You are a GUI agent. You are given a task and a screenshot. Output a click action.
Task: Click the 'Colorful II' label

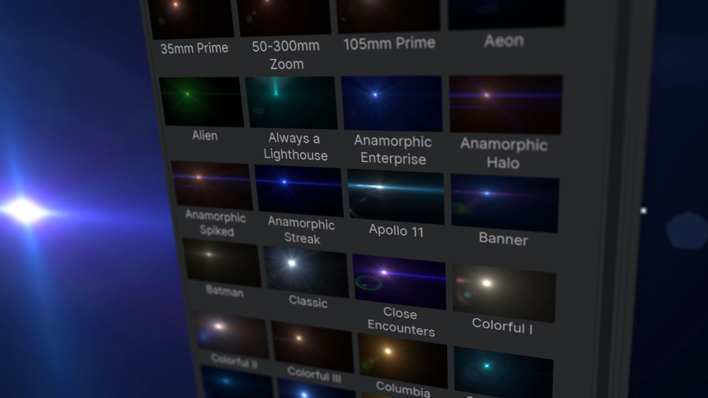coord(235,361)
